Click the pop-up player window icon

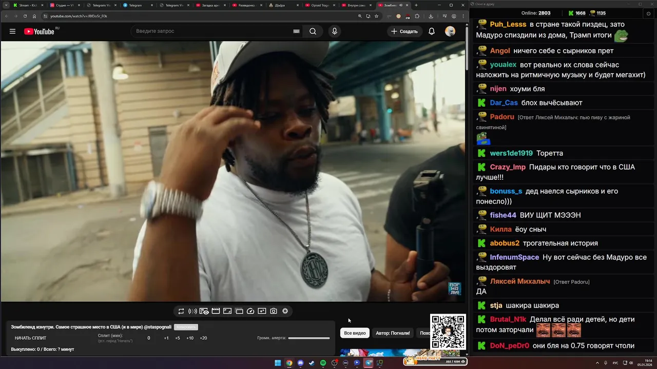click(239, 311)
